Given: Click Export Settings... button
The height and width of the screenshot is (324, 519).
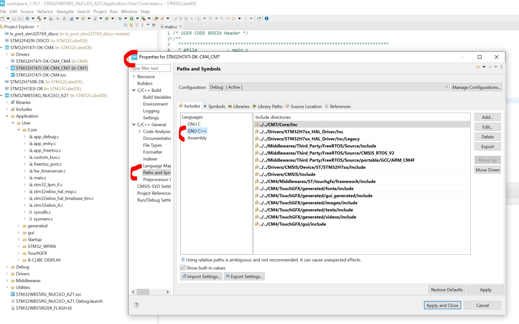Looking at the screenshot, I should pyautogui.click(x=244, y=277).
